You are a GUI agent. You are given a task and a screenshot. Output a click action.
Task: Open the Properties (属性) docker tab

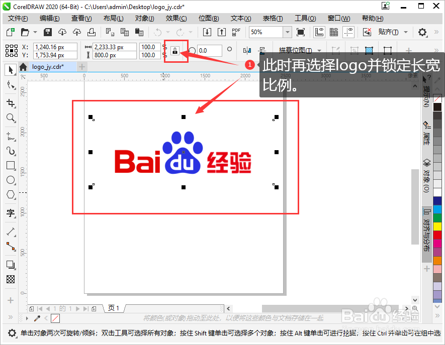pyautogui.click(x=427, y=133)
